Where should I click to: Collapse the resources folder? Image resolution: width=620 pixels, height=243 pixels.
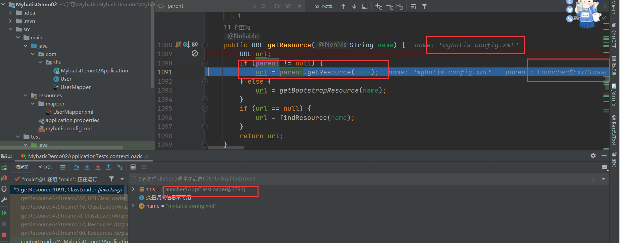[25, 95]
